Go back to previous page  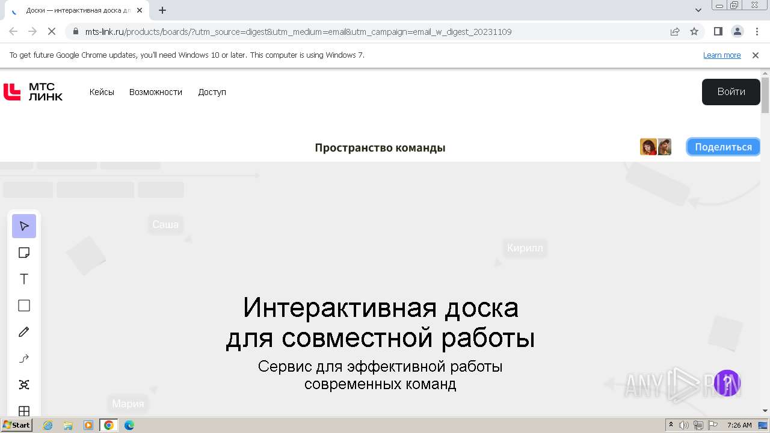13,31
